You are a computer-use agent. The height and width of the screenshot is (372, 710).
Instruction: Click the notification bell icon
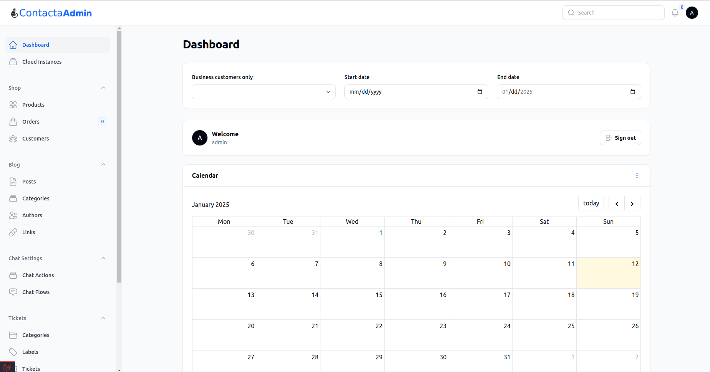click(x=675, y=13)
